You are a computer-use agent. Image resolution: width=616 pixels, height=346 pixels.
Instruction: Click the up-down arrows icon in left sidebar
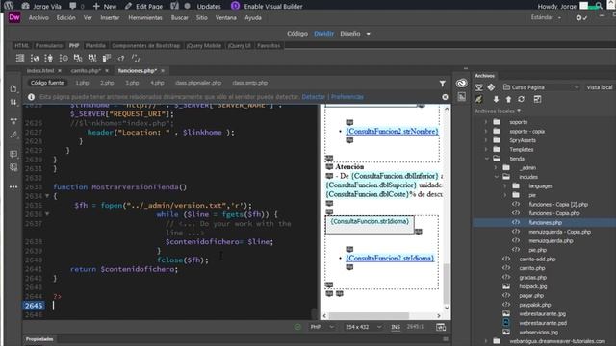13,102
